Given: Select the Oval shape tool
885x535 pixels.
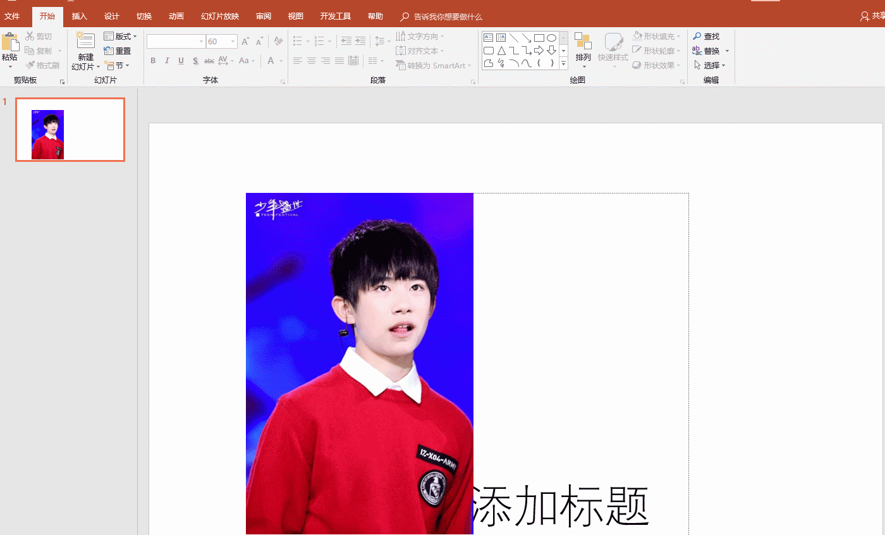Looking at the screenshot, I should coord(551,37).
